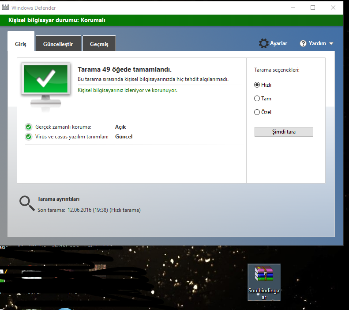349x310 pixels.
Task: Open Ayarlar settings gear icon
Action: (x=264, y=43)
